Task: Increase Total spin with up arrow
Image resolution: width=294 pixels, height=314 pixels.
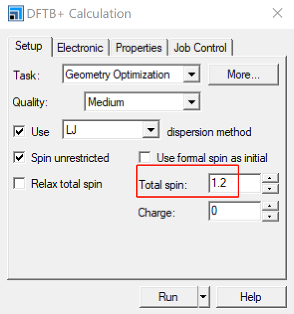Action: pos(270,179)
